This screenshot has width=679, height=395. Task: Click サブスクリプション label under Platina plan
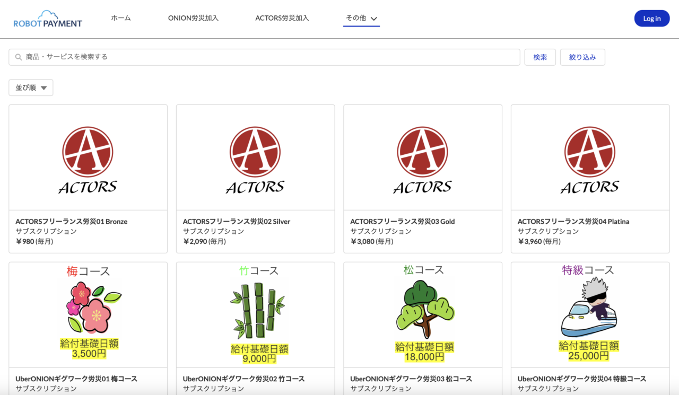(549, 231)
